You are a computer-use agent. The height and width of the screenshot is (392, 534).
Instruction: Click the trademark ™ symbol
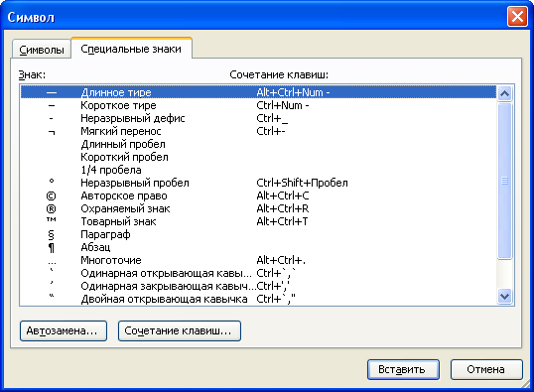click(51, 219)
